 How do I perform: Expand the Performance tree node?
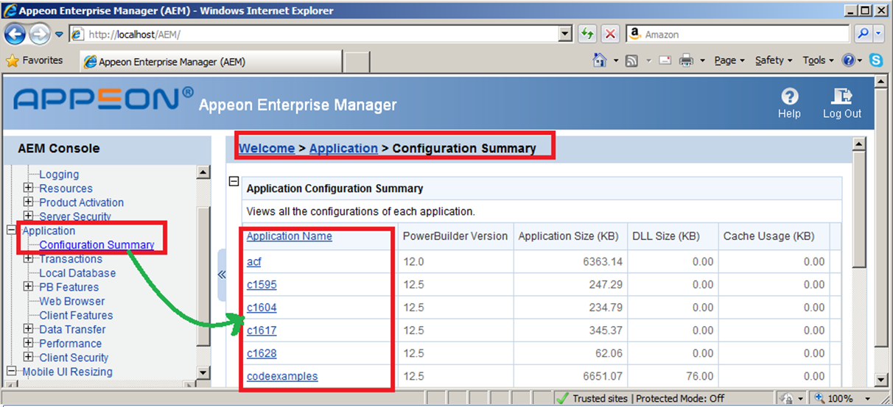(x=29, y=343)
